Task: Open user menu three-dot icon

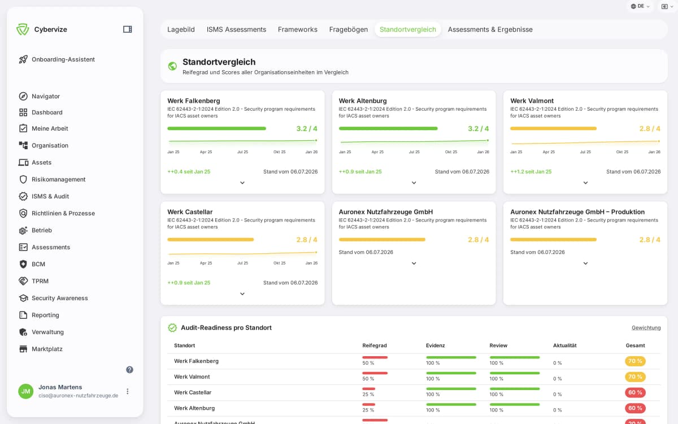Action: click(x=128, y=391)
